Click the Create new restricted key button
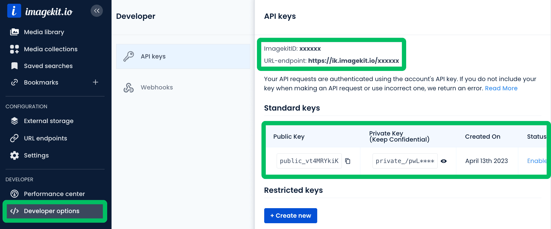 [290, 216]
